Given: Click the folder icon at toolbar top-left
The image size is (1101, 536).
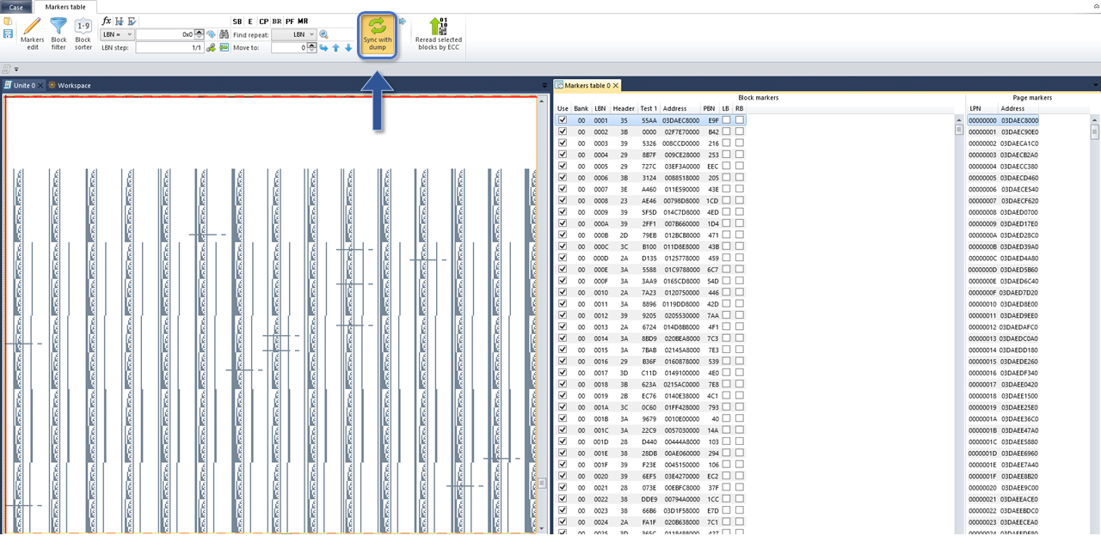Looking at the screenshot, I should 9,21.
